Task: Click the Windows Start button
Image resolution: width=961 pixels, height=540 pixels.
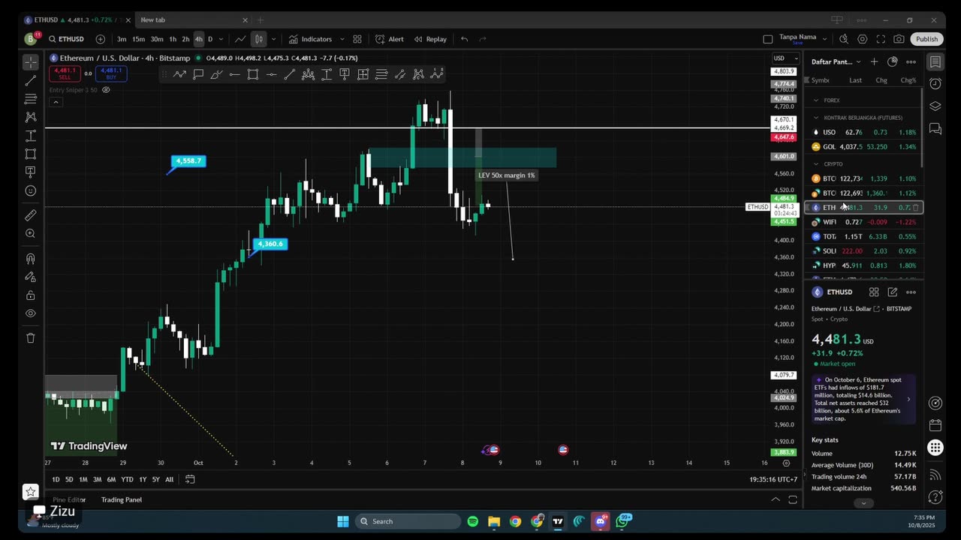Action: click(343, 521)
